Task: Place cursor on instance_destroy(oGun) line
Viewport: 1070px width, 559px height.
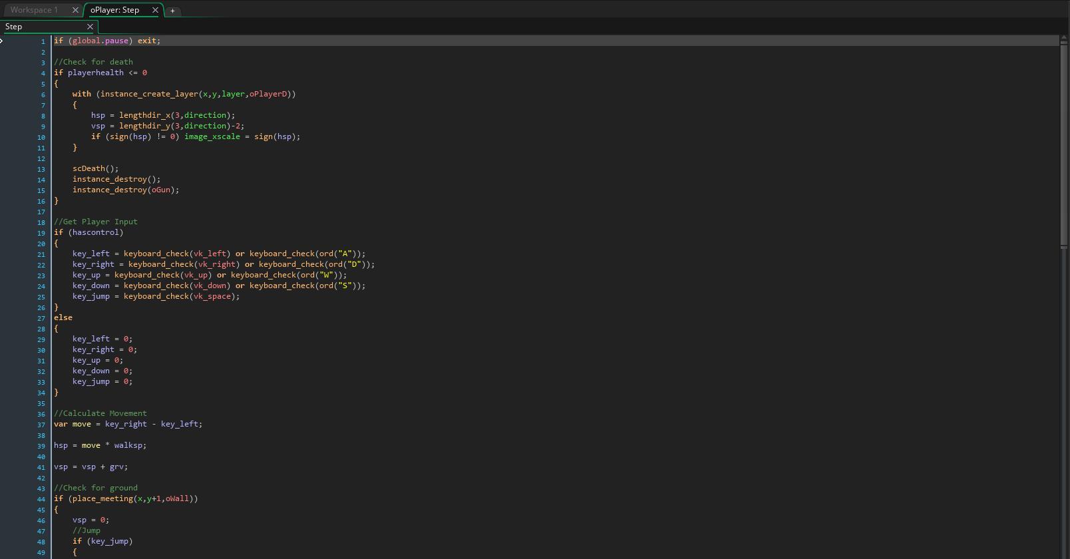Action: (x=126, y=190)
